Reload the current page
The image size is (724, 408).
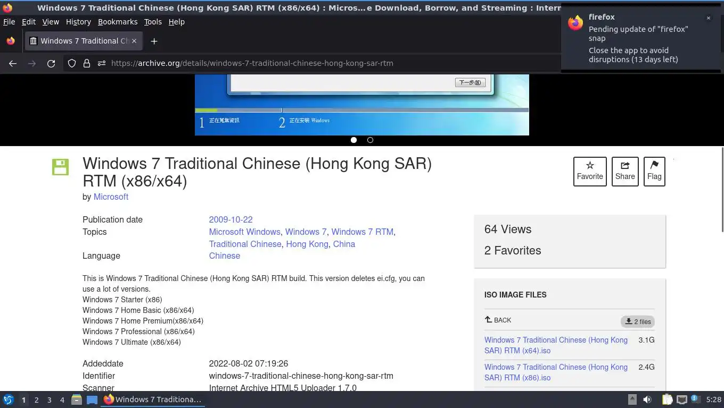(51, 63)
